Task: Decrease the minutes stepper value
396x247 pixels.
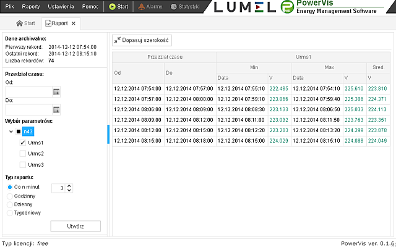Action: point(69,191)
